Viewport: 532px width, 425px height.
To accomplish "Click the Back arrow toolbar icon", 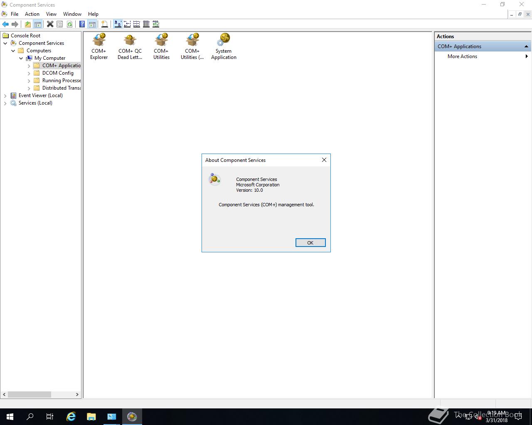I will coord(5,24).
